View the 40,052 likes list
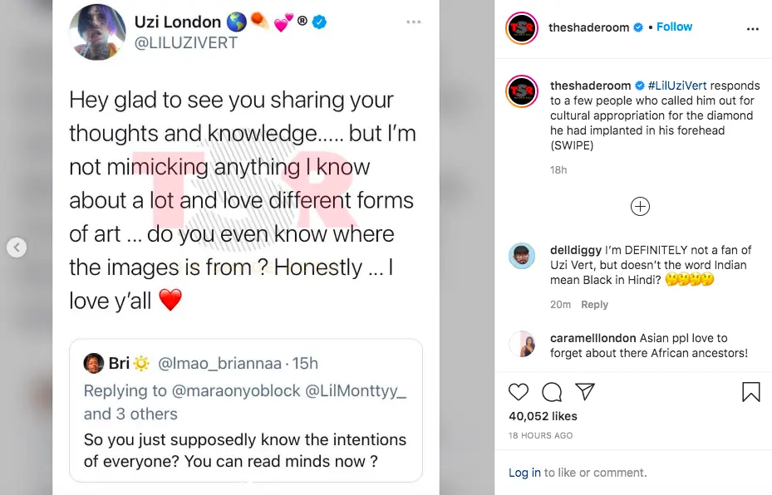 (543, 416)
